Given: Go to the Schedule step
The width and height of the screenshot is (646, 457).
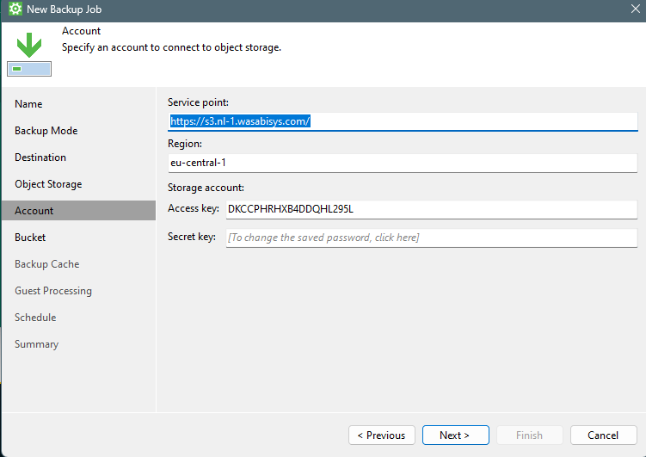Looking at the screenshot, I should tap(35, 318).
